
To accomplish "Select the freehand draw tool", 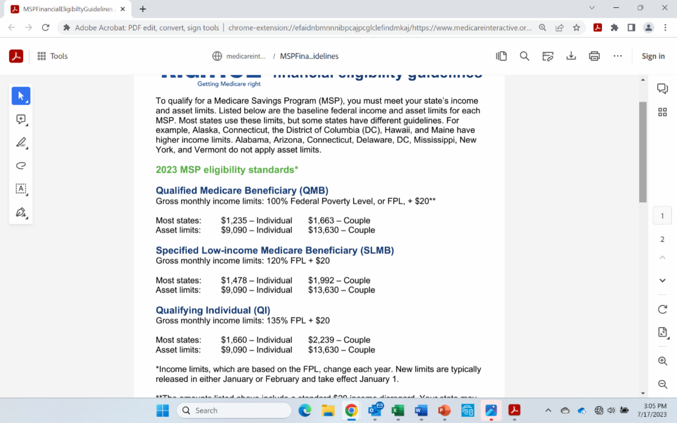I will pos(21,165).
